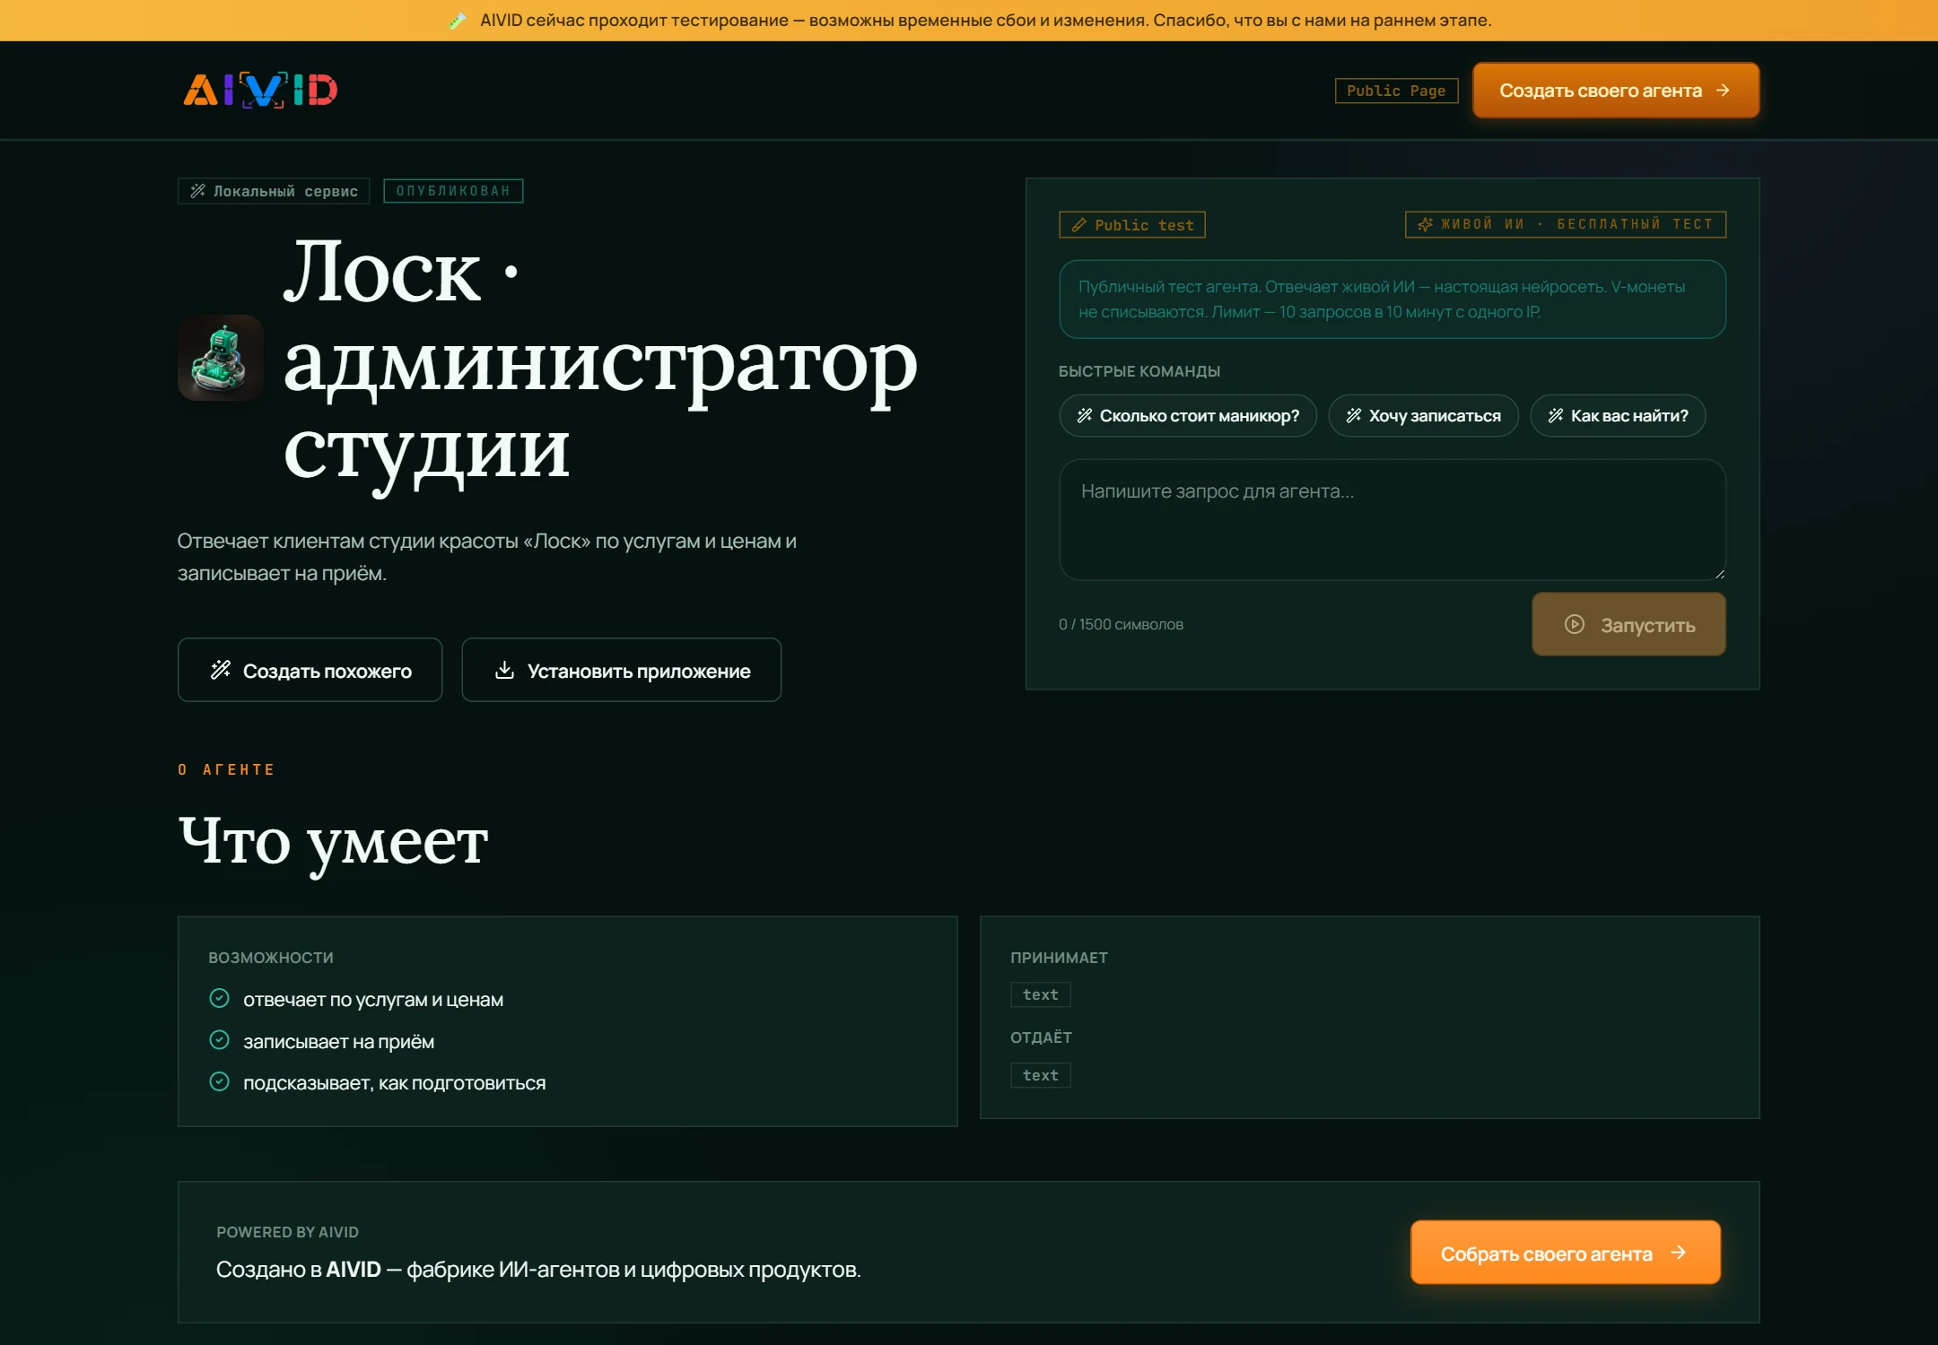Click the agent description paragraph

click(x=487, y=558)
